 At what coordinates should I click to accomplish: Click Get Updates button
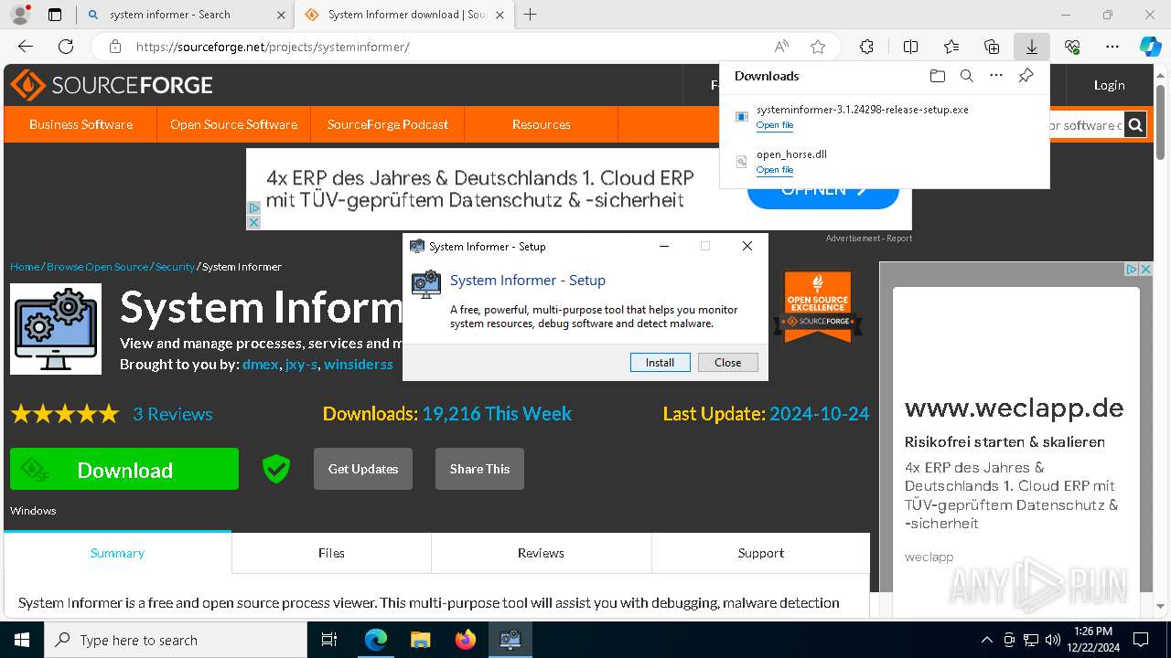click(x=363, y=469)
